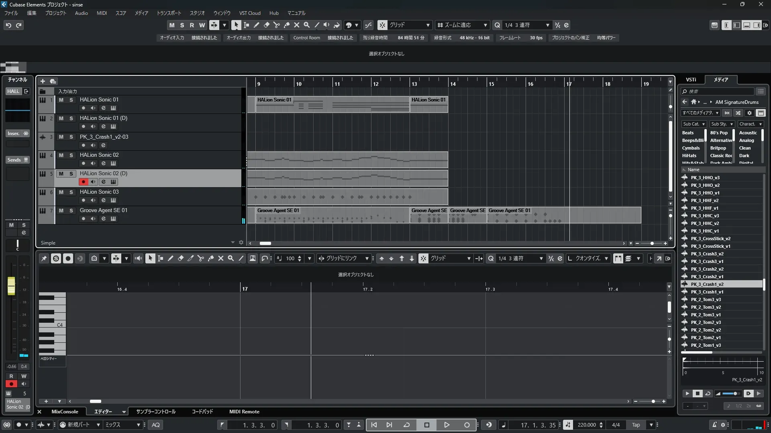Open the Transport menu
This screenshot has width=771, height=433.
pos(169,13)
